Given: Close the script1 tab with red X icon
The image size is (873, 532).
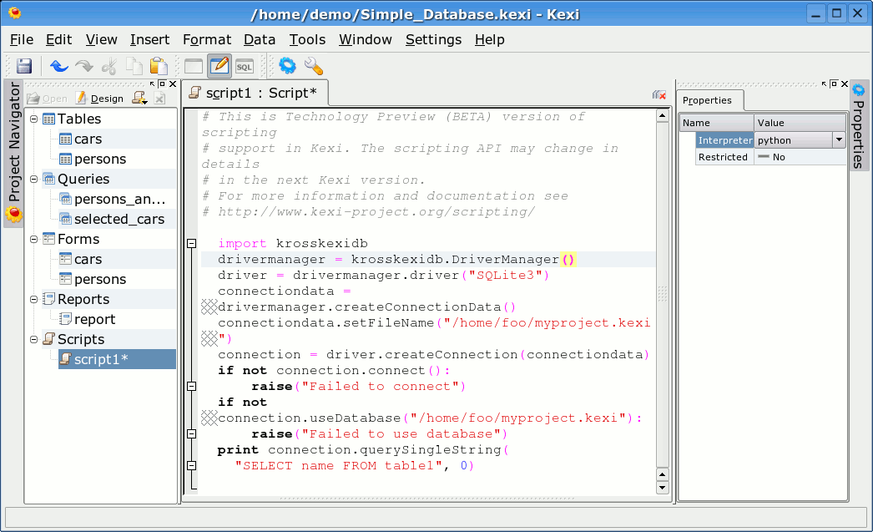Looking at the screenshot, I should 659,95.
